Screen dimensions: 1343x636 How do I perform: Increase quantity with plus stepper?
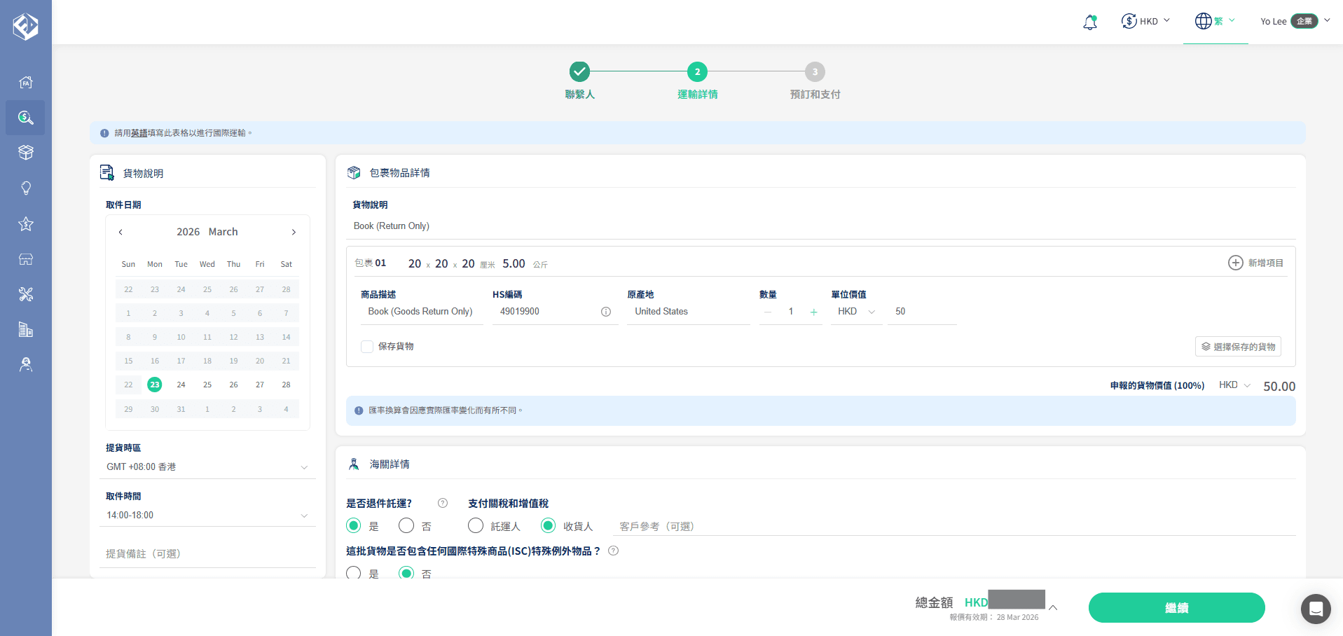[x=813, y=312]
